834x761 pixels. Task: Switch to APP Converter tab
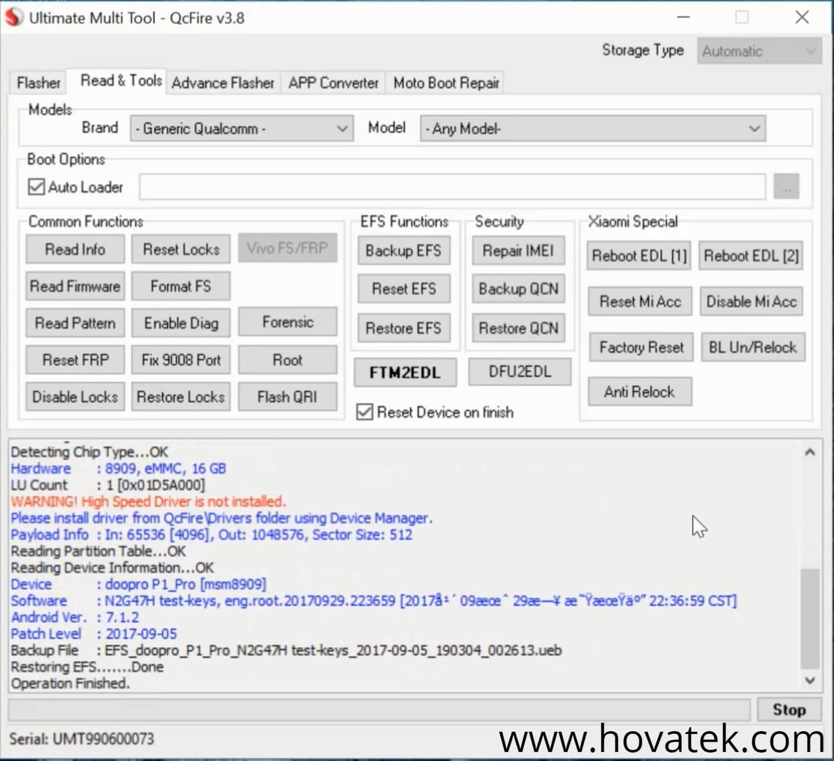coord(333,83)
